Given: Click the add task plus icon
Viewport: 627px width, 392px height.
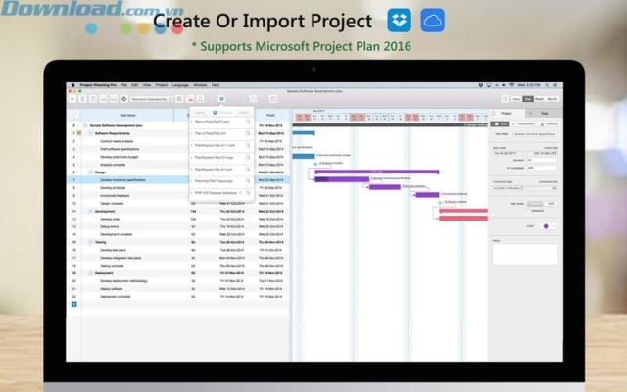Looking at the screenshot, I should point(72,99).
